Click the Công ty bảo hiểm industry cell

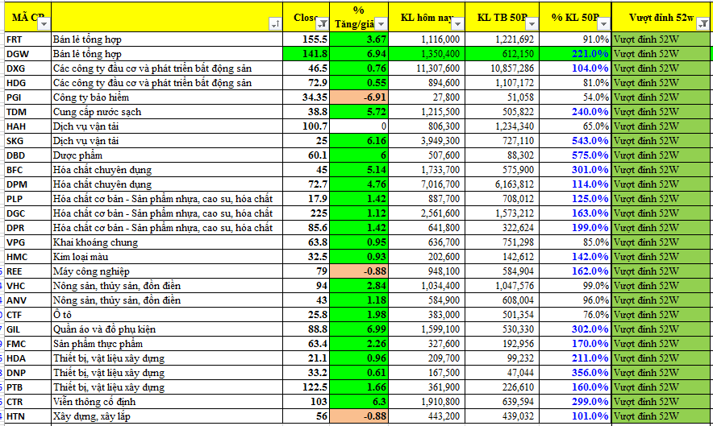click(169, 97)
